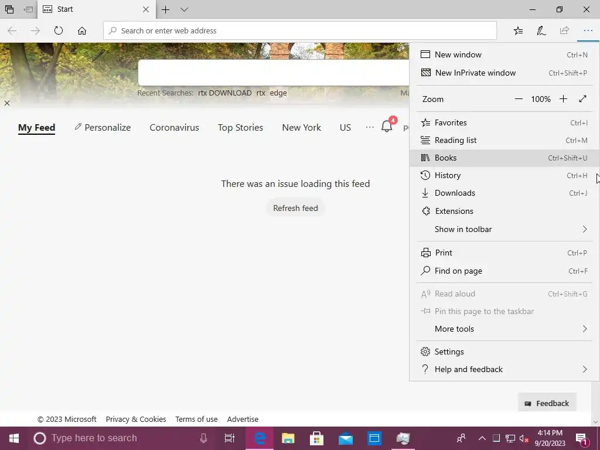Decrease zoom with the minus button
Image resolution: width=600 pixels, height=450 pixels.
519,99
